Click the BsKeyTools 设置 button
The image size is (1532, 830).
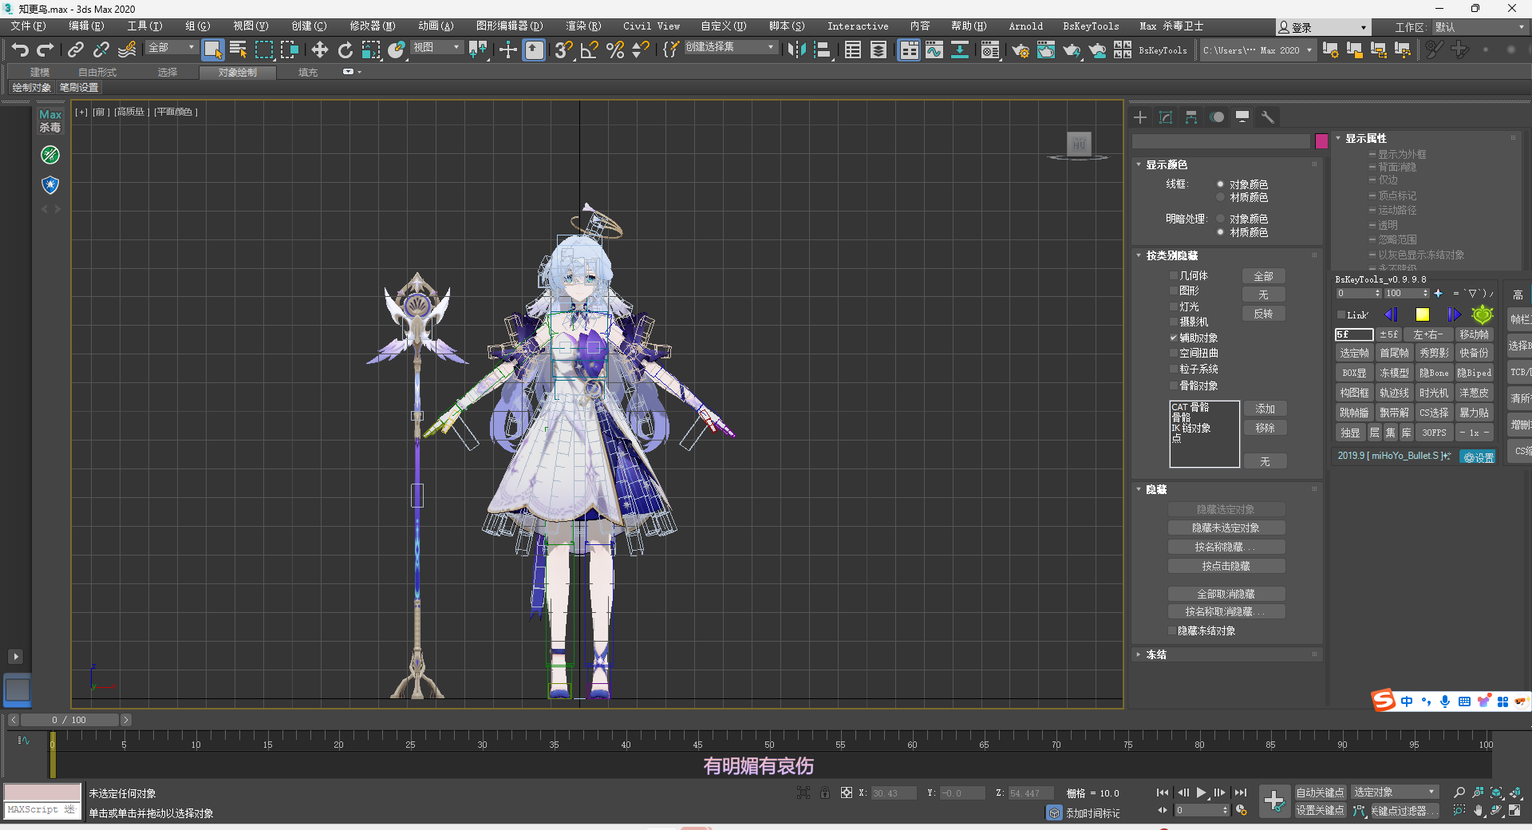tap(1478, 457)
